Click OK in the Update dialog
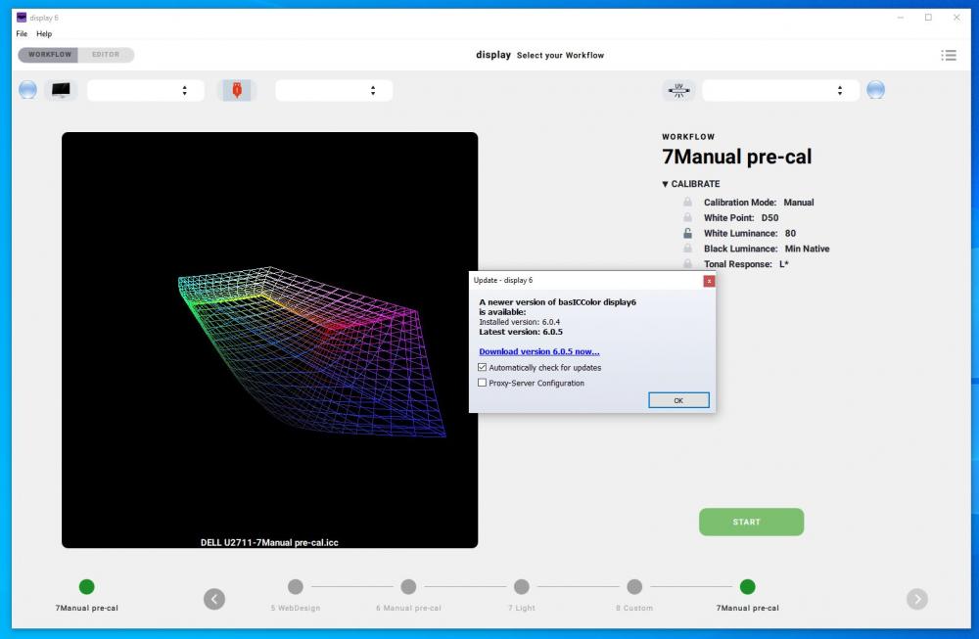The width and height of the screenshot is (979, 639). pyautogui.click(x=678, y=400)
